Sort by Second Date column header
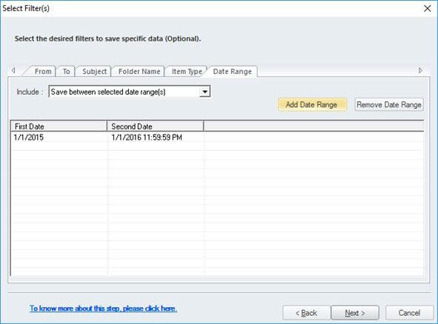 tap(156, 126)
